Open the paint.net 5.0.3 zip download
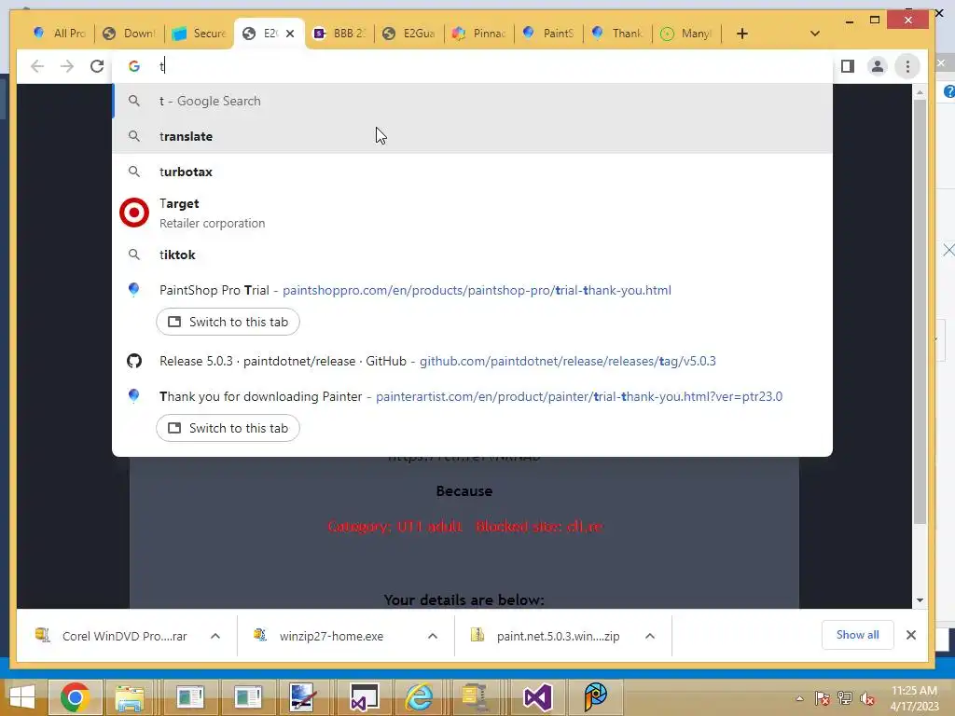This screenshot has width=955, height=716. point(548,636)
